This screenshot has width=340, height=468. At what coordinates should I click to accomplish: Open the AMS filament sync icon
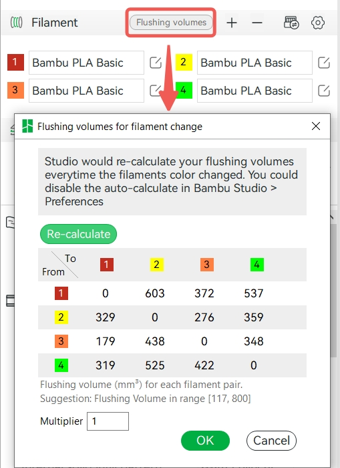tap(291, 23)
